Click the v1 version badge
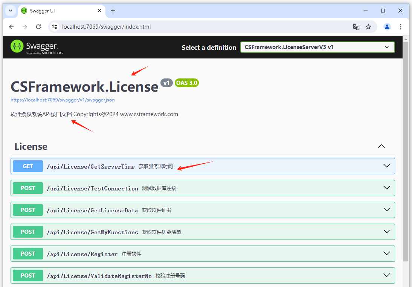 (166, 83)
